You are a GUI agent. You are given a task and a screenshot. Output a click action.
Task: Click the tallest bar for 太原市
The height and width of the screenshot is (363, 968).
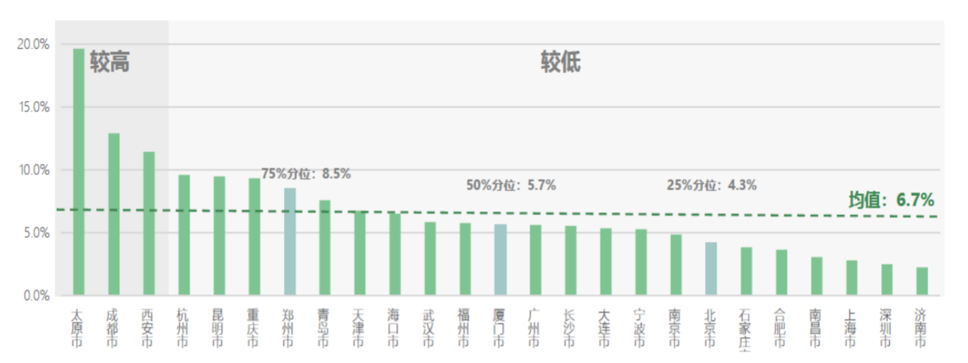click(x=78, y=172)
